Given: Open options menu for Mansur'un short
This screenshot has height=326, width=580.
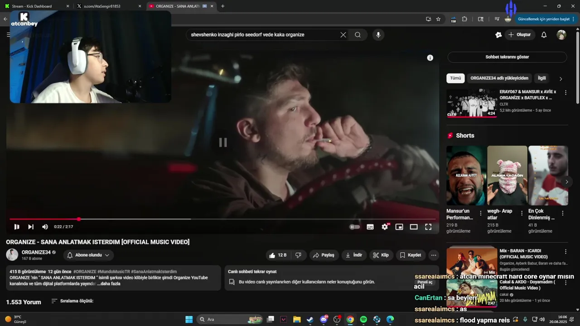Looking at the screenshot, I should tap(481, 213).
